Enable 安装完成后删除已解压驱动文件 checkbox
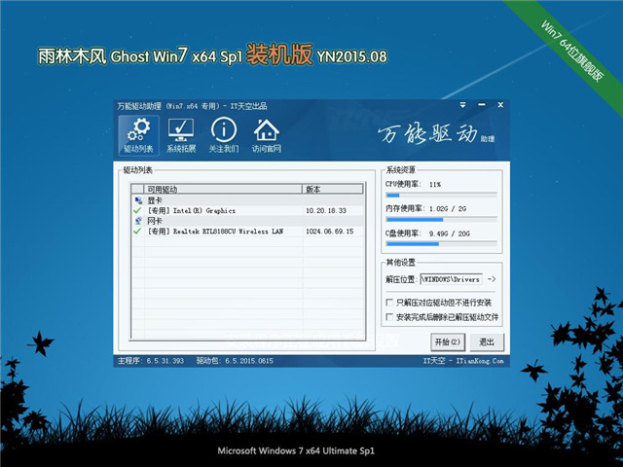 [x=390, y=317]
